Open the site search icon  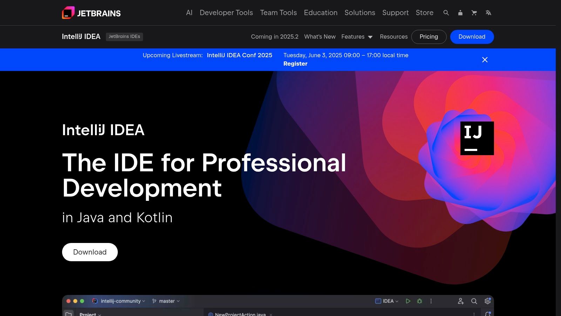click(446, 13)
